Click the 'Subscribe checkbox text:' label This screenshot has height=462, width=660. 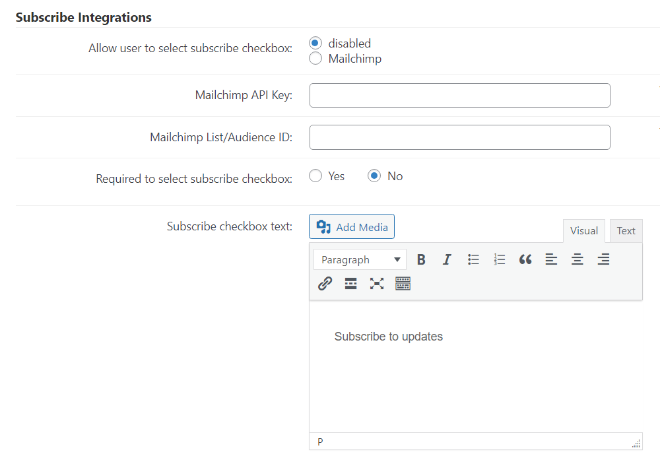point(230,226)
